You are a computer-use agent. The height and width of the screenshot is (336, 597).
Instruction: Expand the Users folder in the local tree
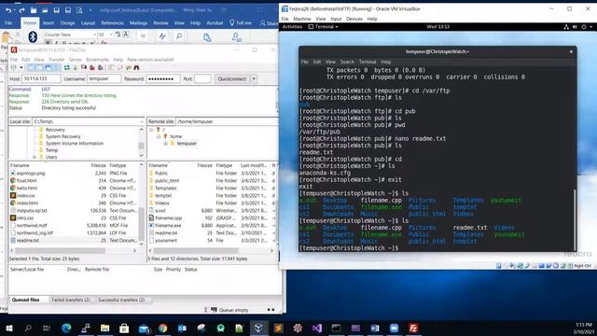pyautogui.click(x=35, y=157)
